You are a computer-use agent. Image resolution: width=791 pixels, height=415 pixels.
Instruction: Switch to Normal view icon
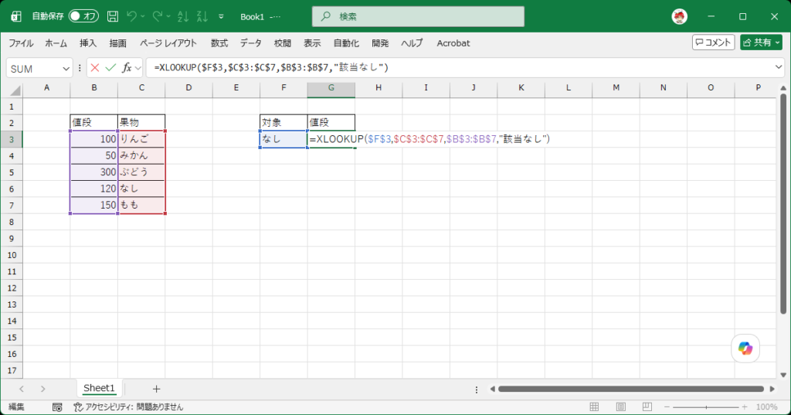594,407
